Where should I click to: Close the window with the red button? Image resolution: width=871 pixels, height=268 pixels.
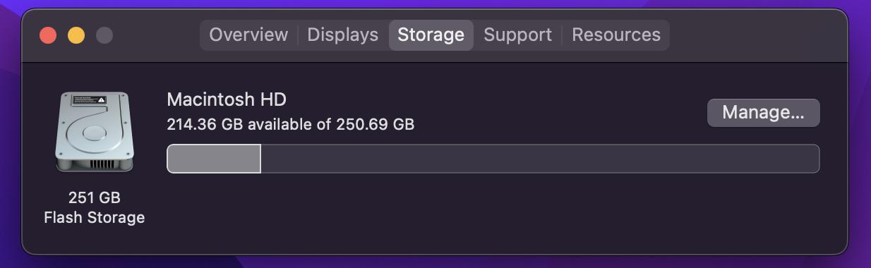pyautogui.click(x=48, y=35)
